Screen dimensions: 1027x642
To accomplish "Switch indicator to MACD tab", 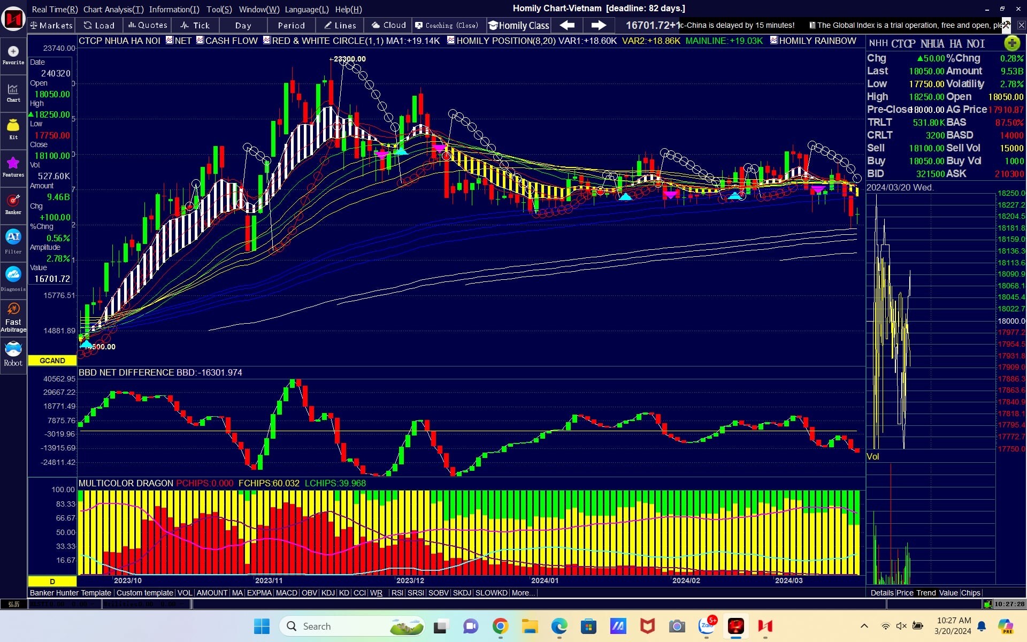I will (286, 593).
